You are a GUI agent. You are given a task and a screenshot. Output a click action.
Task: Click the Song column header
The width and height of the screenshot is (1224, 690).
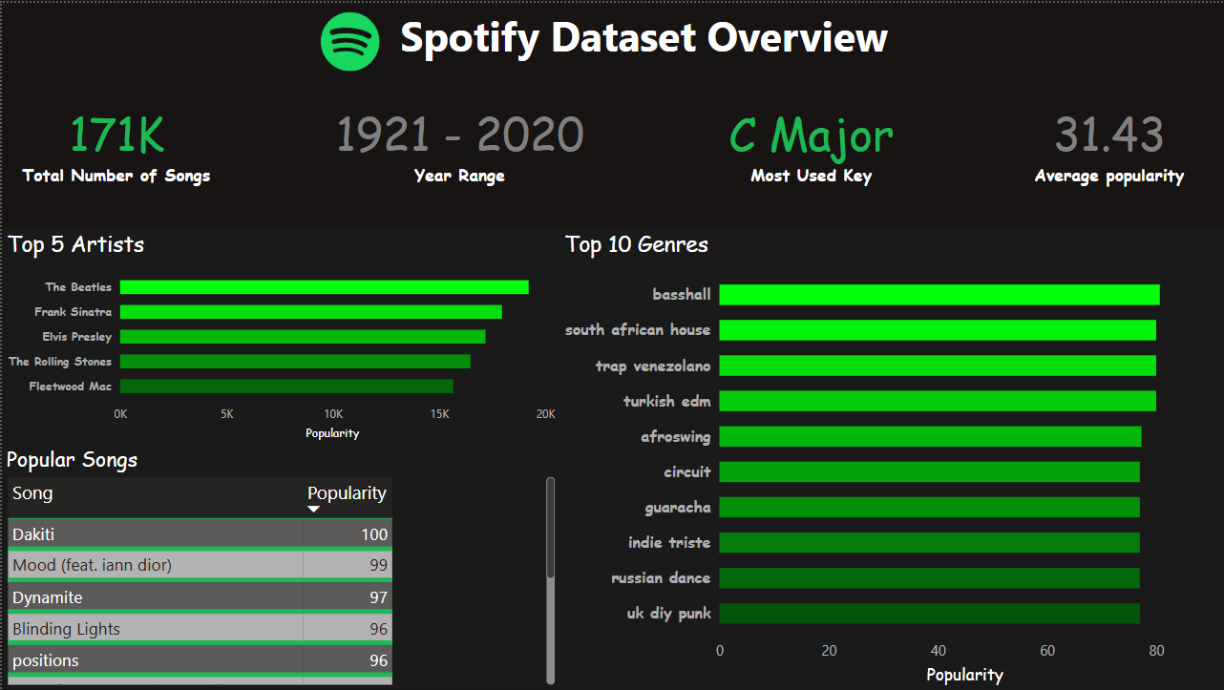[x=32, y=492]
